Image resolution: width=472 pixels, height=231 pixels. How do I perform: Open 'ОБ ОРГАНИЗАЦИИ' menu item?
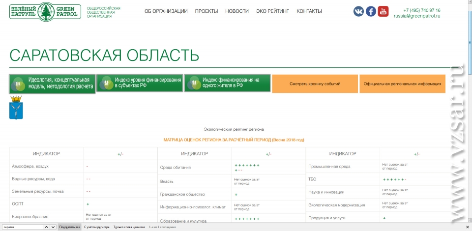[166, 11]
